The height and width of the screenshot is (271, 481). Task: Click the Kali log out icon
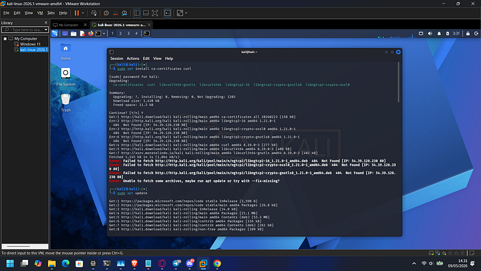(x=476, y=34)
